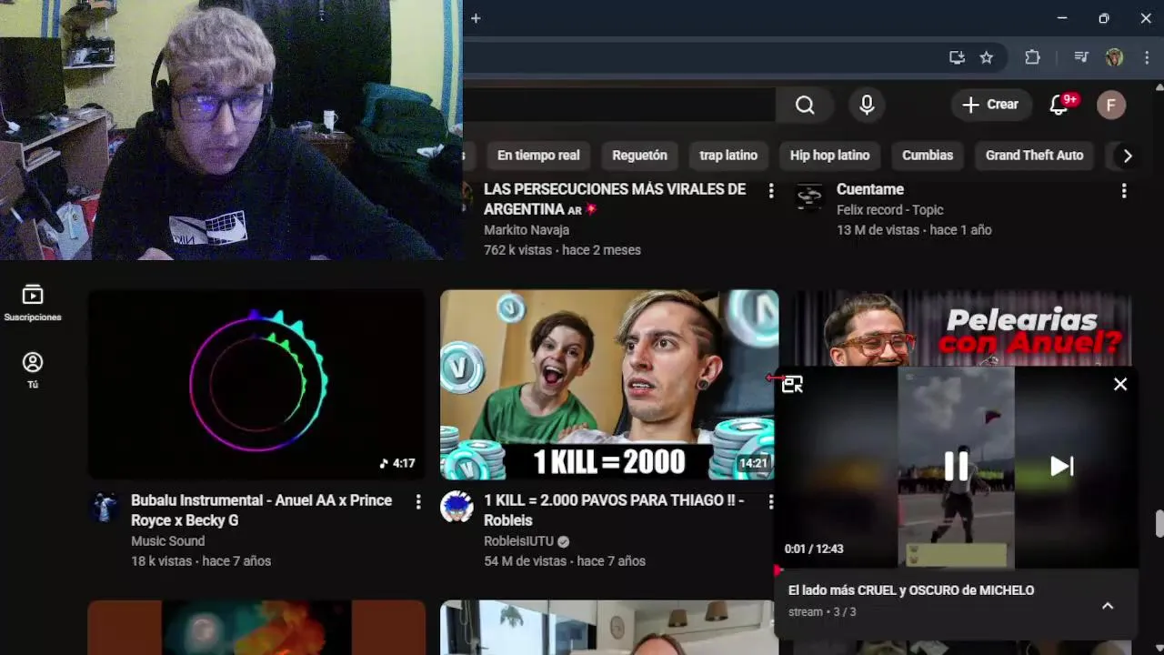Open a new browser tab
Image resolution: width=1164 pixels, height=655 pixels.
tap(476, 18)
